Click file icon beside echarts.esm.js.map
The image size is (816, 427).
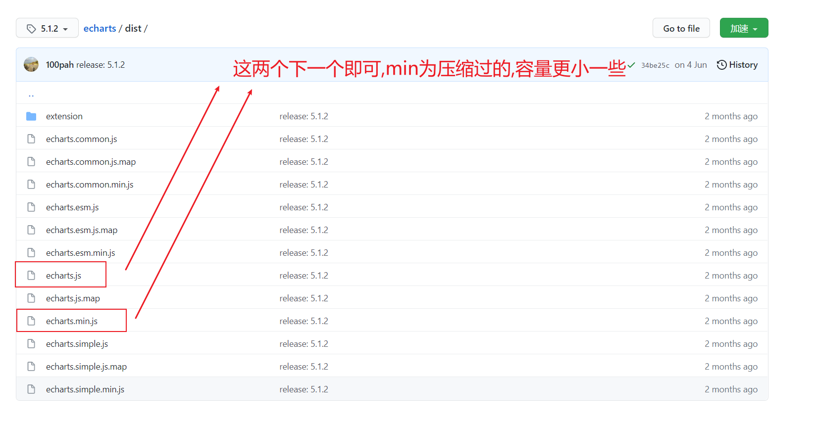point(31,230)
